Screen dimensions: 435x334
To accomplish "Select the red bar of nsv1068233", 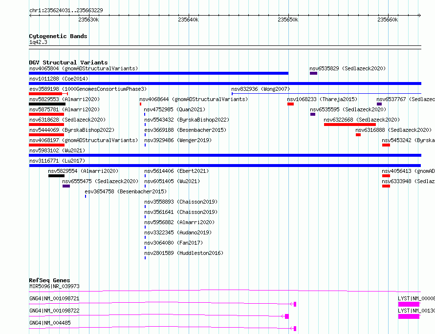I will pyautogui.click(x=290, y=104).
